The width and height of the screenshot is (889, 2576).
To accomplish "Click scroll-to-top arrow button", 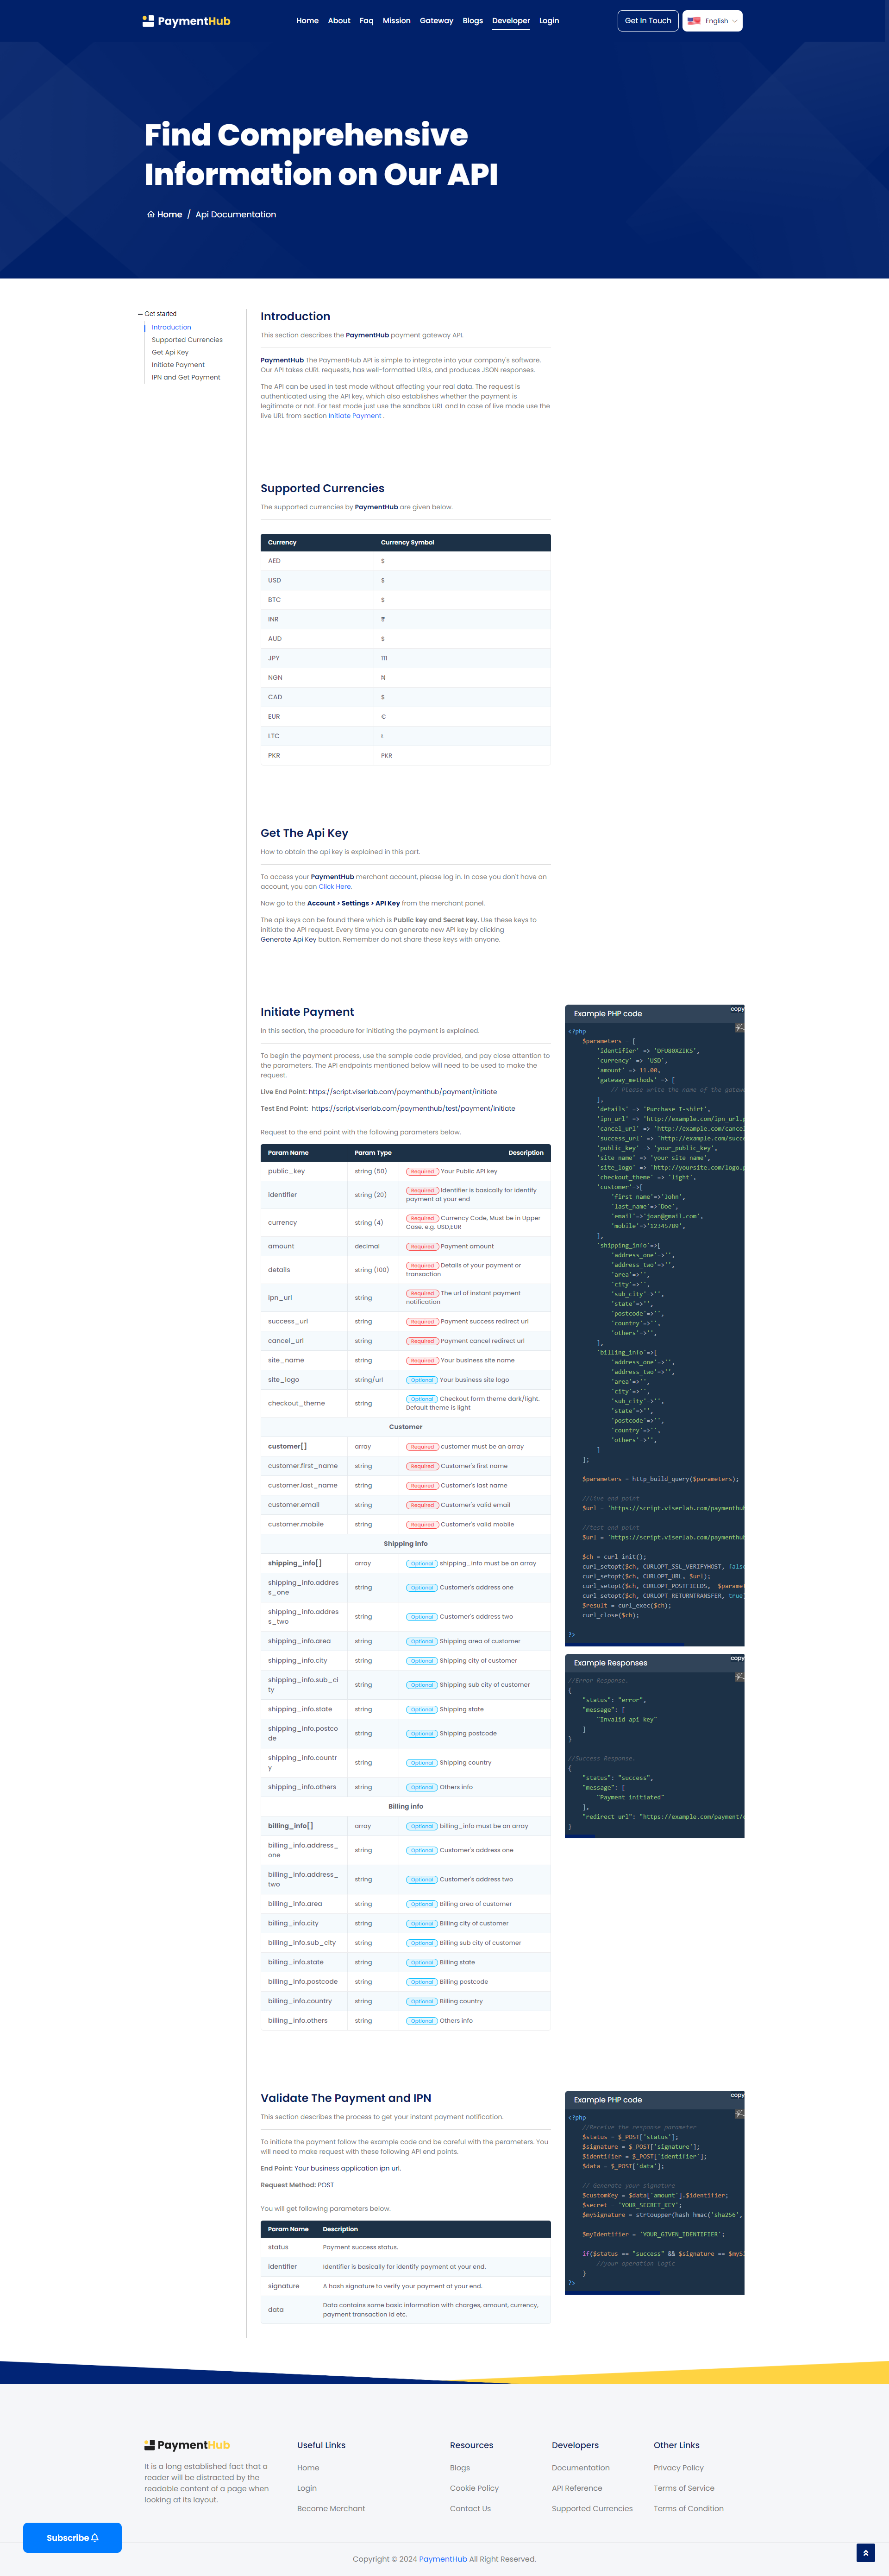I will coord(865,2553).
